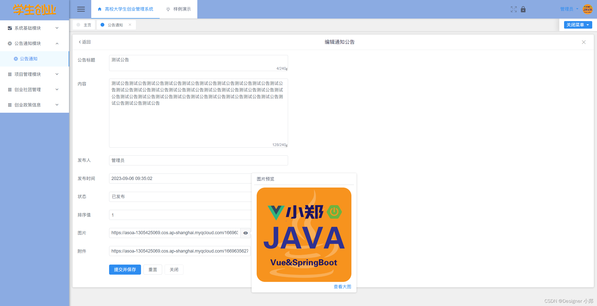Toggle the sidebar with the hamburger icon
The image size is (597, 306).
point(81,9)
